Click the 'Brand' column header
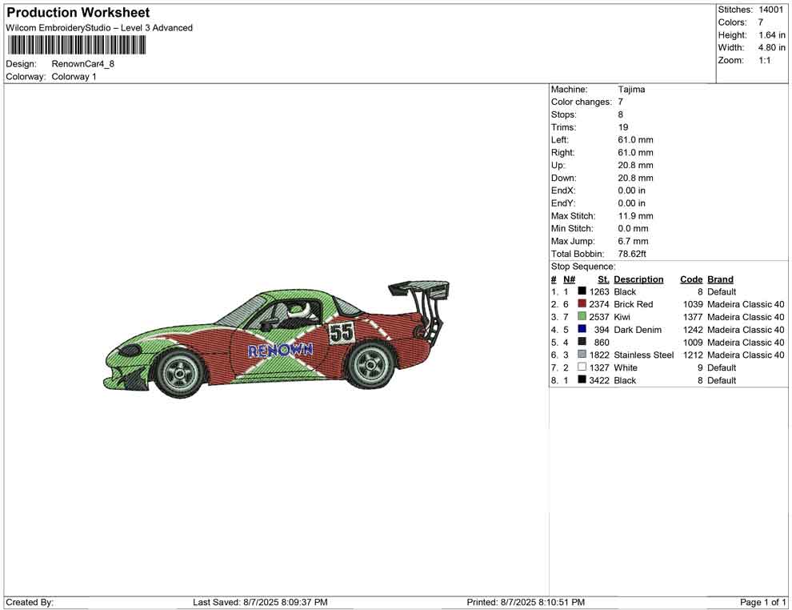792x610 pixels. [720, 279]
